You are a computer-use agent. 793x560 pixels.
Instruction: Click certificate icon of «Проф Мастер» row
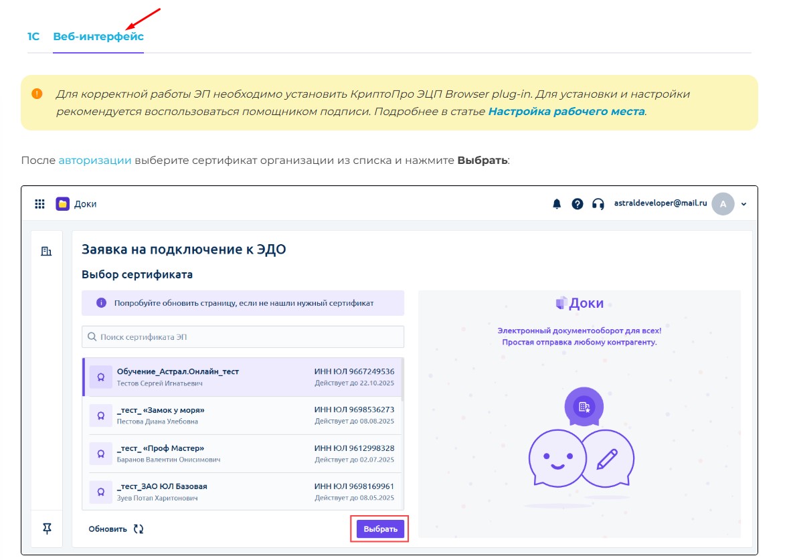click(100, 454)
